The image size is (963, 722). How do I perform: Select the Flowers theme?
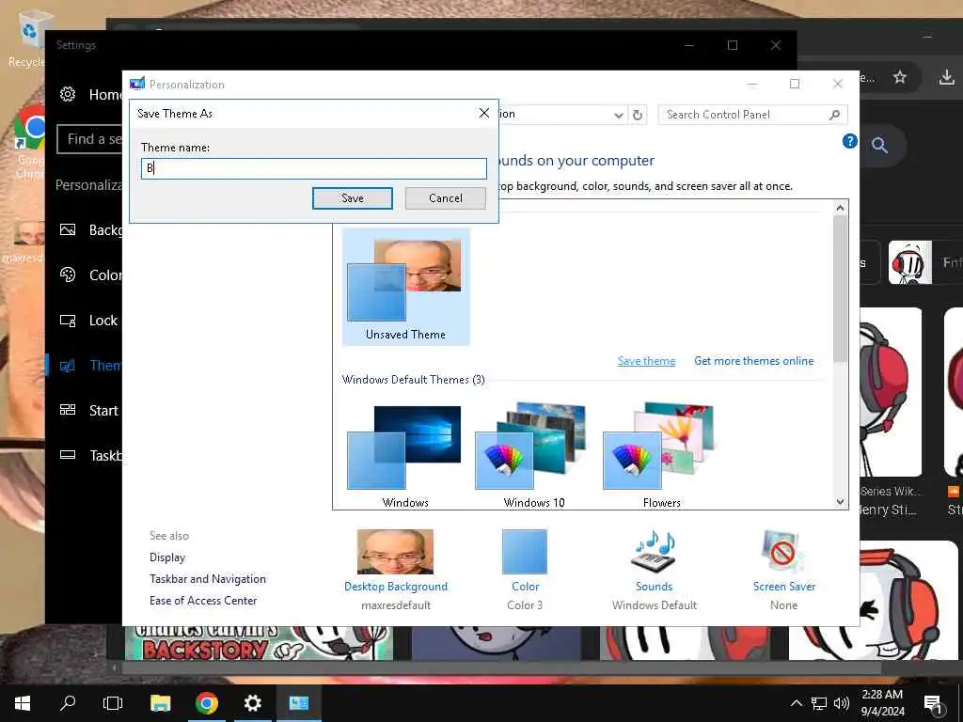coord(661,455)
